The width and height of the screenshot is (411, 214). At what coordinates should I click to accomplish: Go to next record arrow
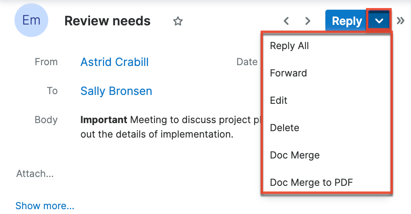(x=308, y=21)
